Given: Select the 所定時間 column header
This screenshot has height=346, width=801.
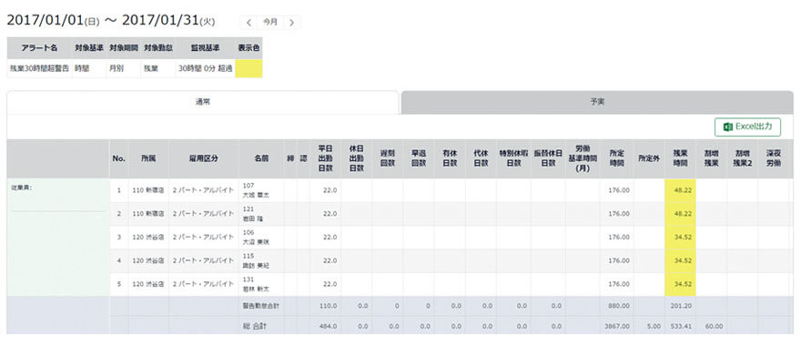Looking at the screenshot, I should [x=616, y=158].
